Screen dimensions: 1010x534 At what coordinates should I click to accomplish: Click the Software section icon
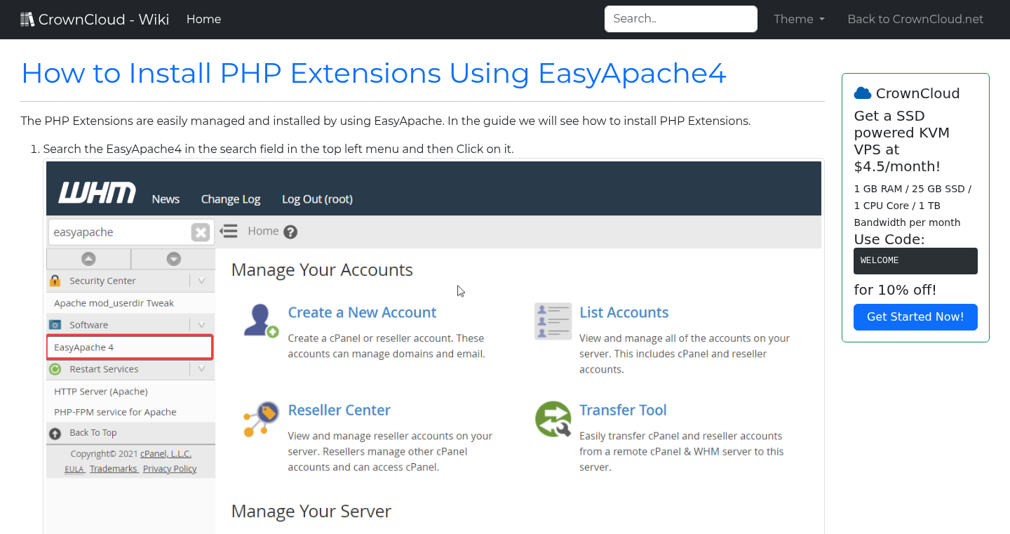(x=55, y=324)
